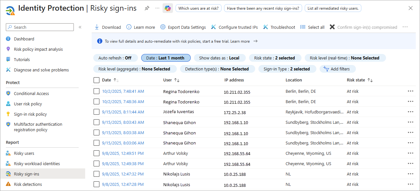This screenshot has width=420, height=191.
Task: Open the Date: Last 1 month filter
Action: (x=166, y=58)
